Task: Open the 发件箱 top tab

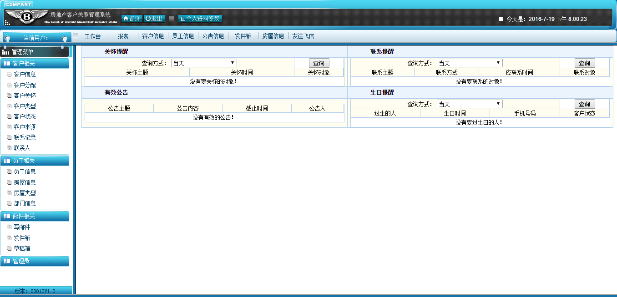Action: click(x=243, y=36)
